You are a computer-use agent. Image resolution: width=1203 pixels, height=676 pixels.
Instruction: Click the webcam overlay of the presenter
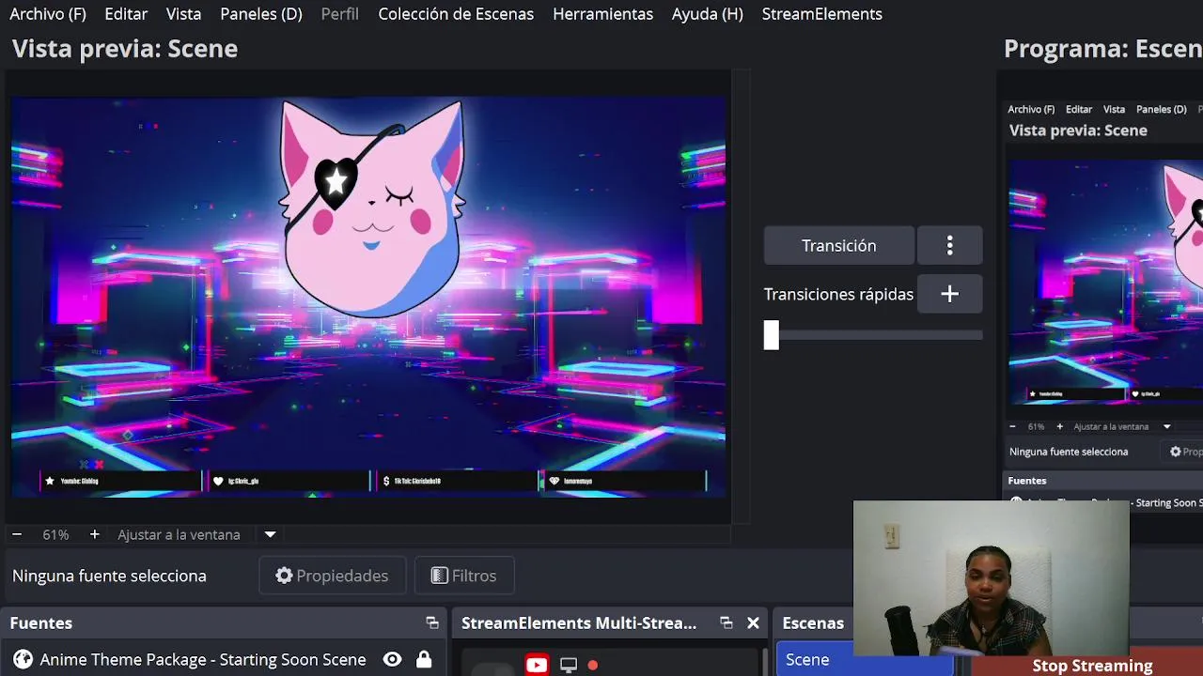992,577
